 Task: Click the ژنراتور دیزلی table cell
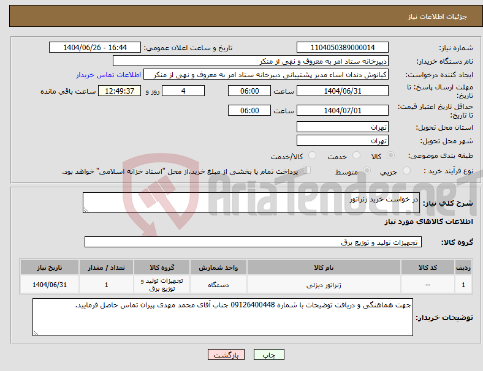click(324, 285)
